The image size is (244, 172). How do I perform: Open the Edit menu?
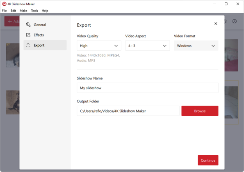[13, 11]
